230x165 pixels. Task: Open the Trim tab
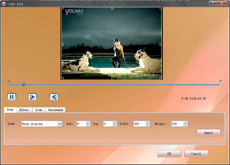tap(39, 110)
